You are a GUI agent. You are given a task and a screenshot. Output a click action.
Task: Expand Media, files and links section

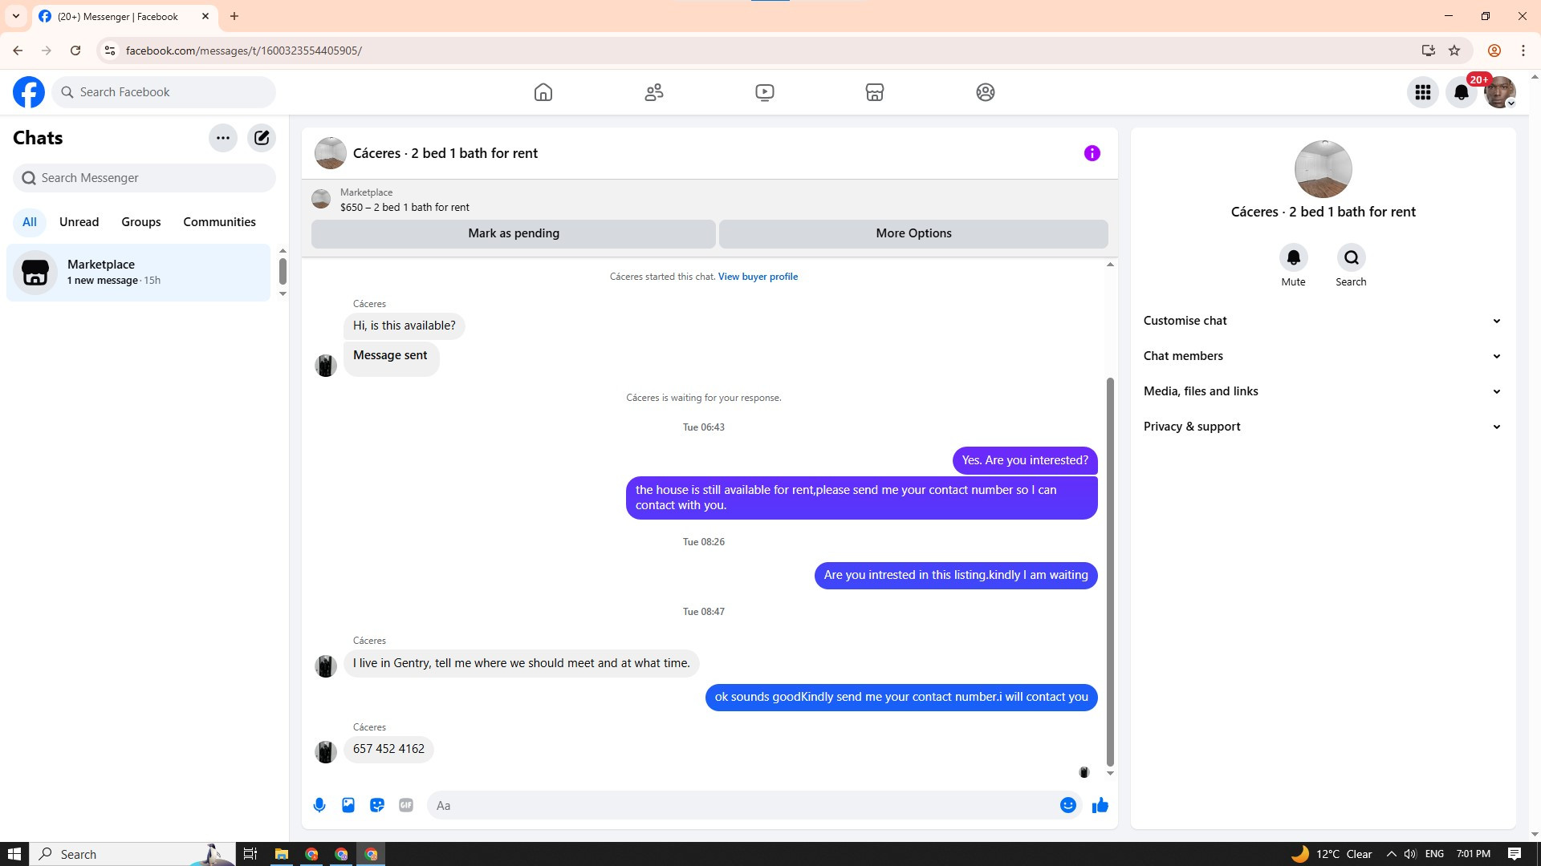point(1322,391)
